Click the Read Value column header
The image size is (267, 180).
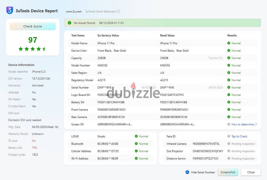(167, 35)
